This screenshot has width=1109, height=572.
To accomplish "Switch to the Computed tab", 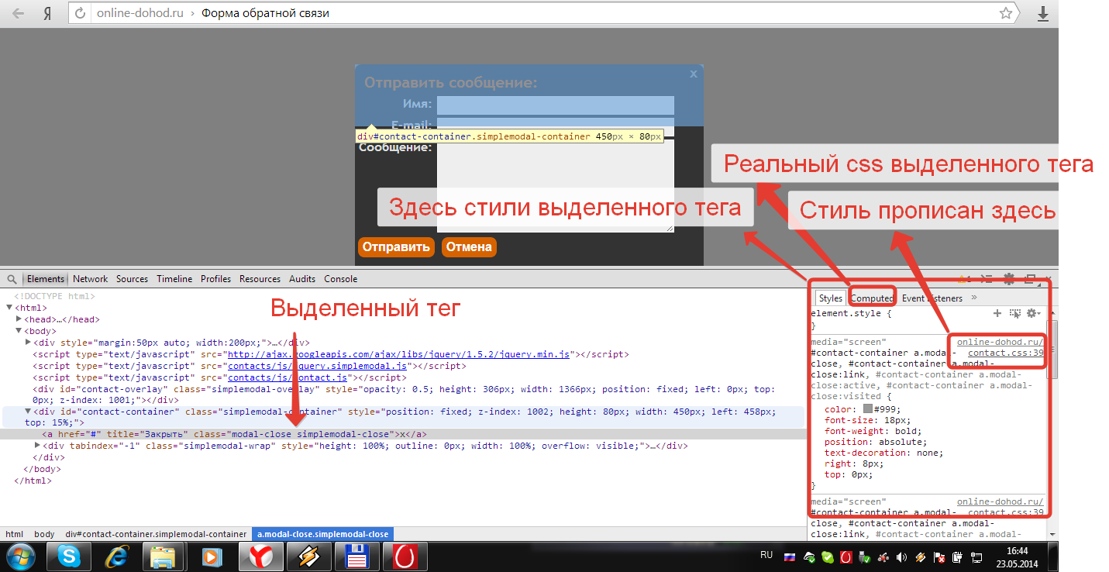I will point(872,298).
